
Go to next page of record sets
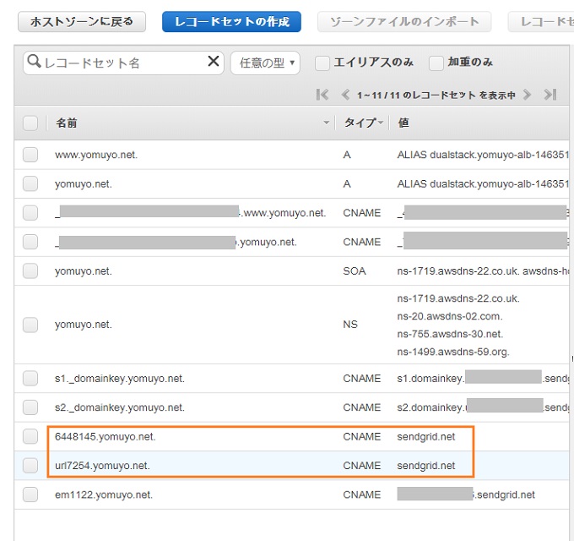pyautogui.click(x=527, y=95)
